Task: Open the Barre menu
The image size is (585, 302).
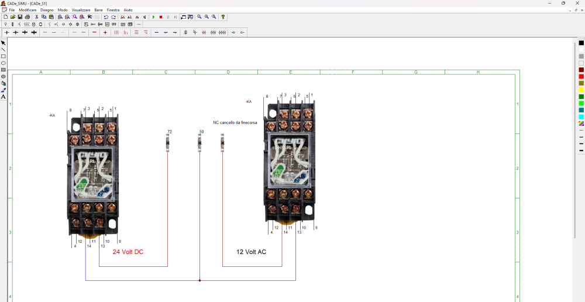Action: click(x=98, y=10)
